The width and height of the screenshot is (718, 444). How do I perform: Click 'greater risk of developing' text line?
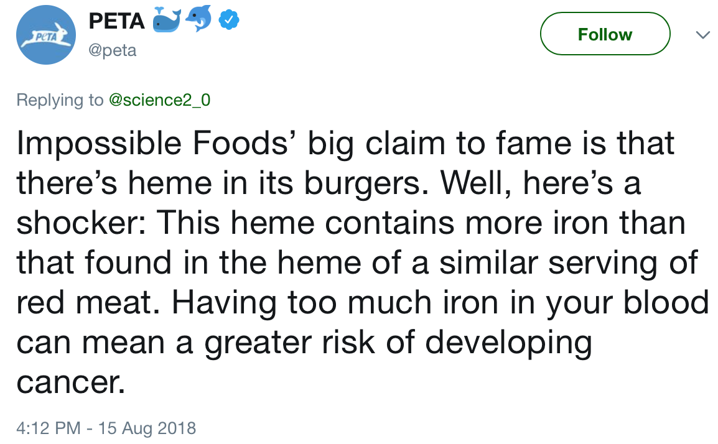[x=398, y=343]
